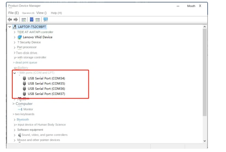Expand Sound, video, and game controllers node
This screenshot has width=226, height=152.
(15, 135)
